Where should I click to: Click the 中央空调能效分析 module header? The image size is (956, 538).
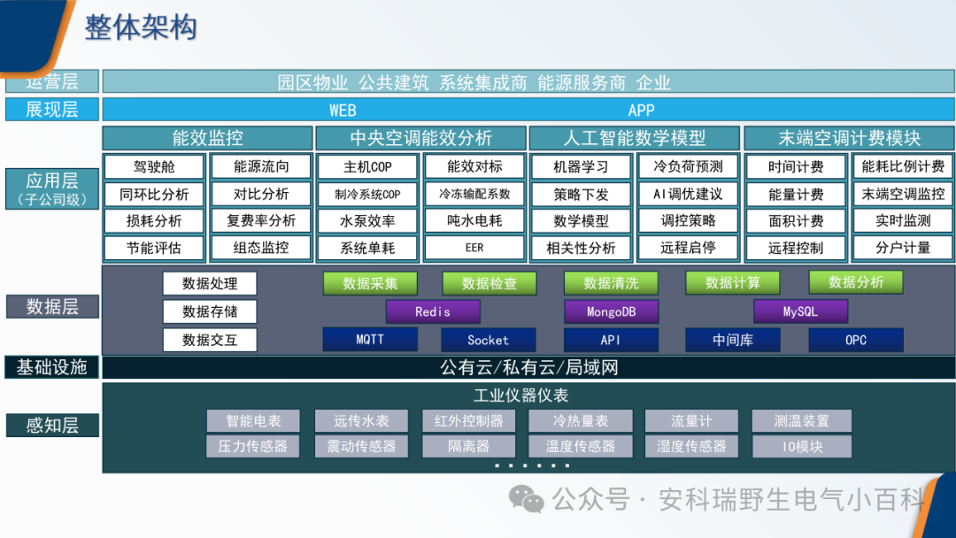tap(420, 138)
